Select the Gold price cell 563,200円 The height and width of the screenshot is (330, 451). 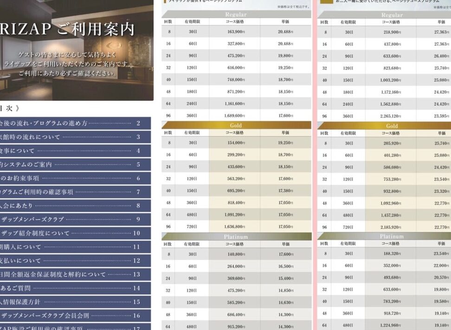236,179
